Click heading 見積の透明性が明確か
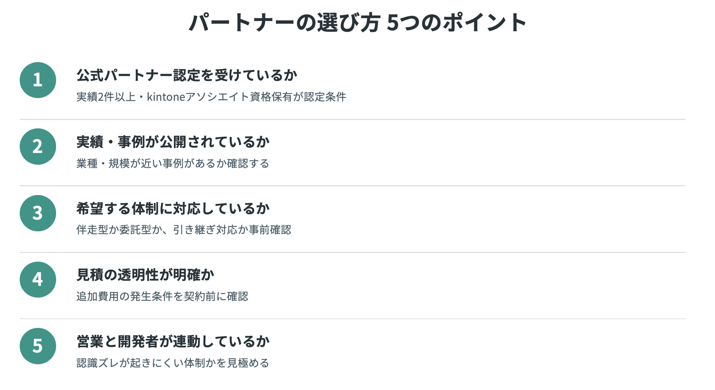The height and width of the screenshot is (390, 715). (x=145, y=275)
